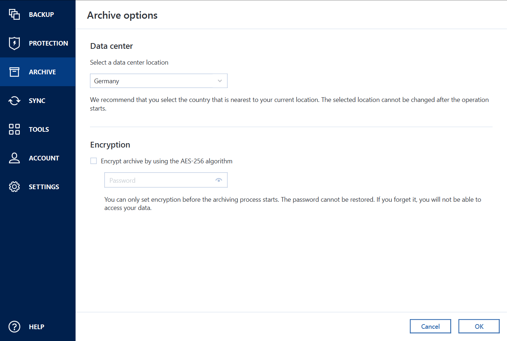507x341 pixels.
Task: Enable AES-256 archive encryption checkbox
Action: 94,161
